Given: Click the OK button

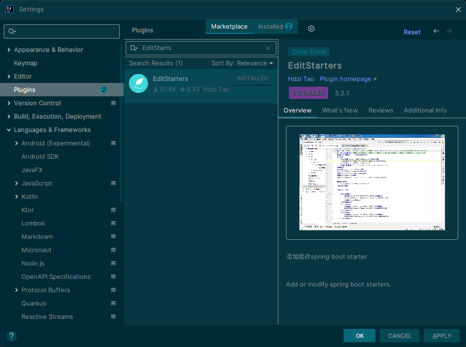Looking at the screenshot, I should click(x=360, y=336).
